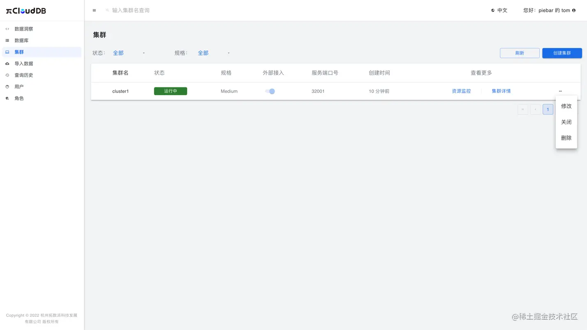Open the 中文 language selector
This screenshot has height=330, width=587.
tap(499, 10)
